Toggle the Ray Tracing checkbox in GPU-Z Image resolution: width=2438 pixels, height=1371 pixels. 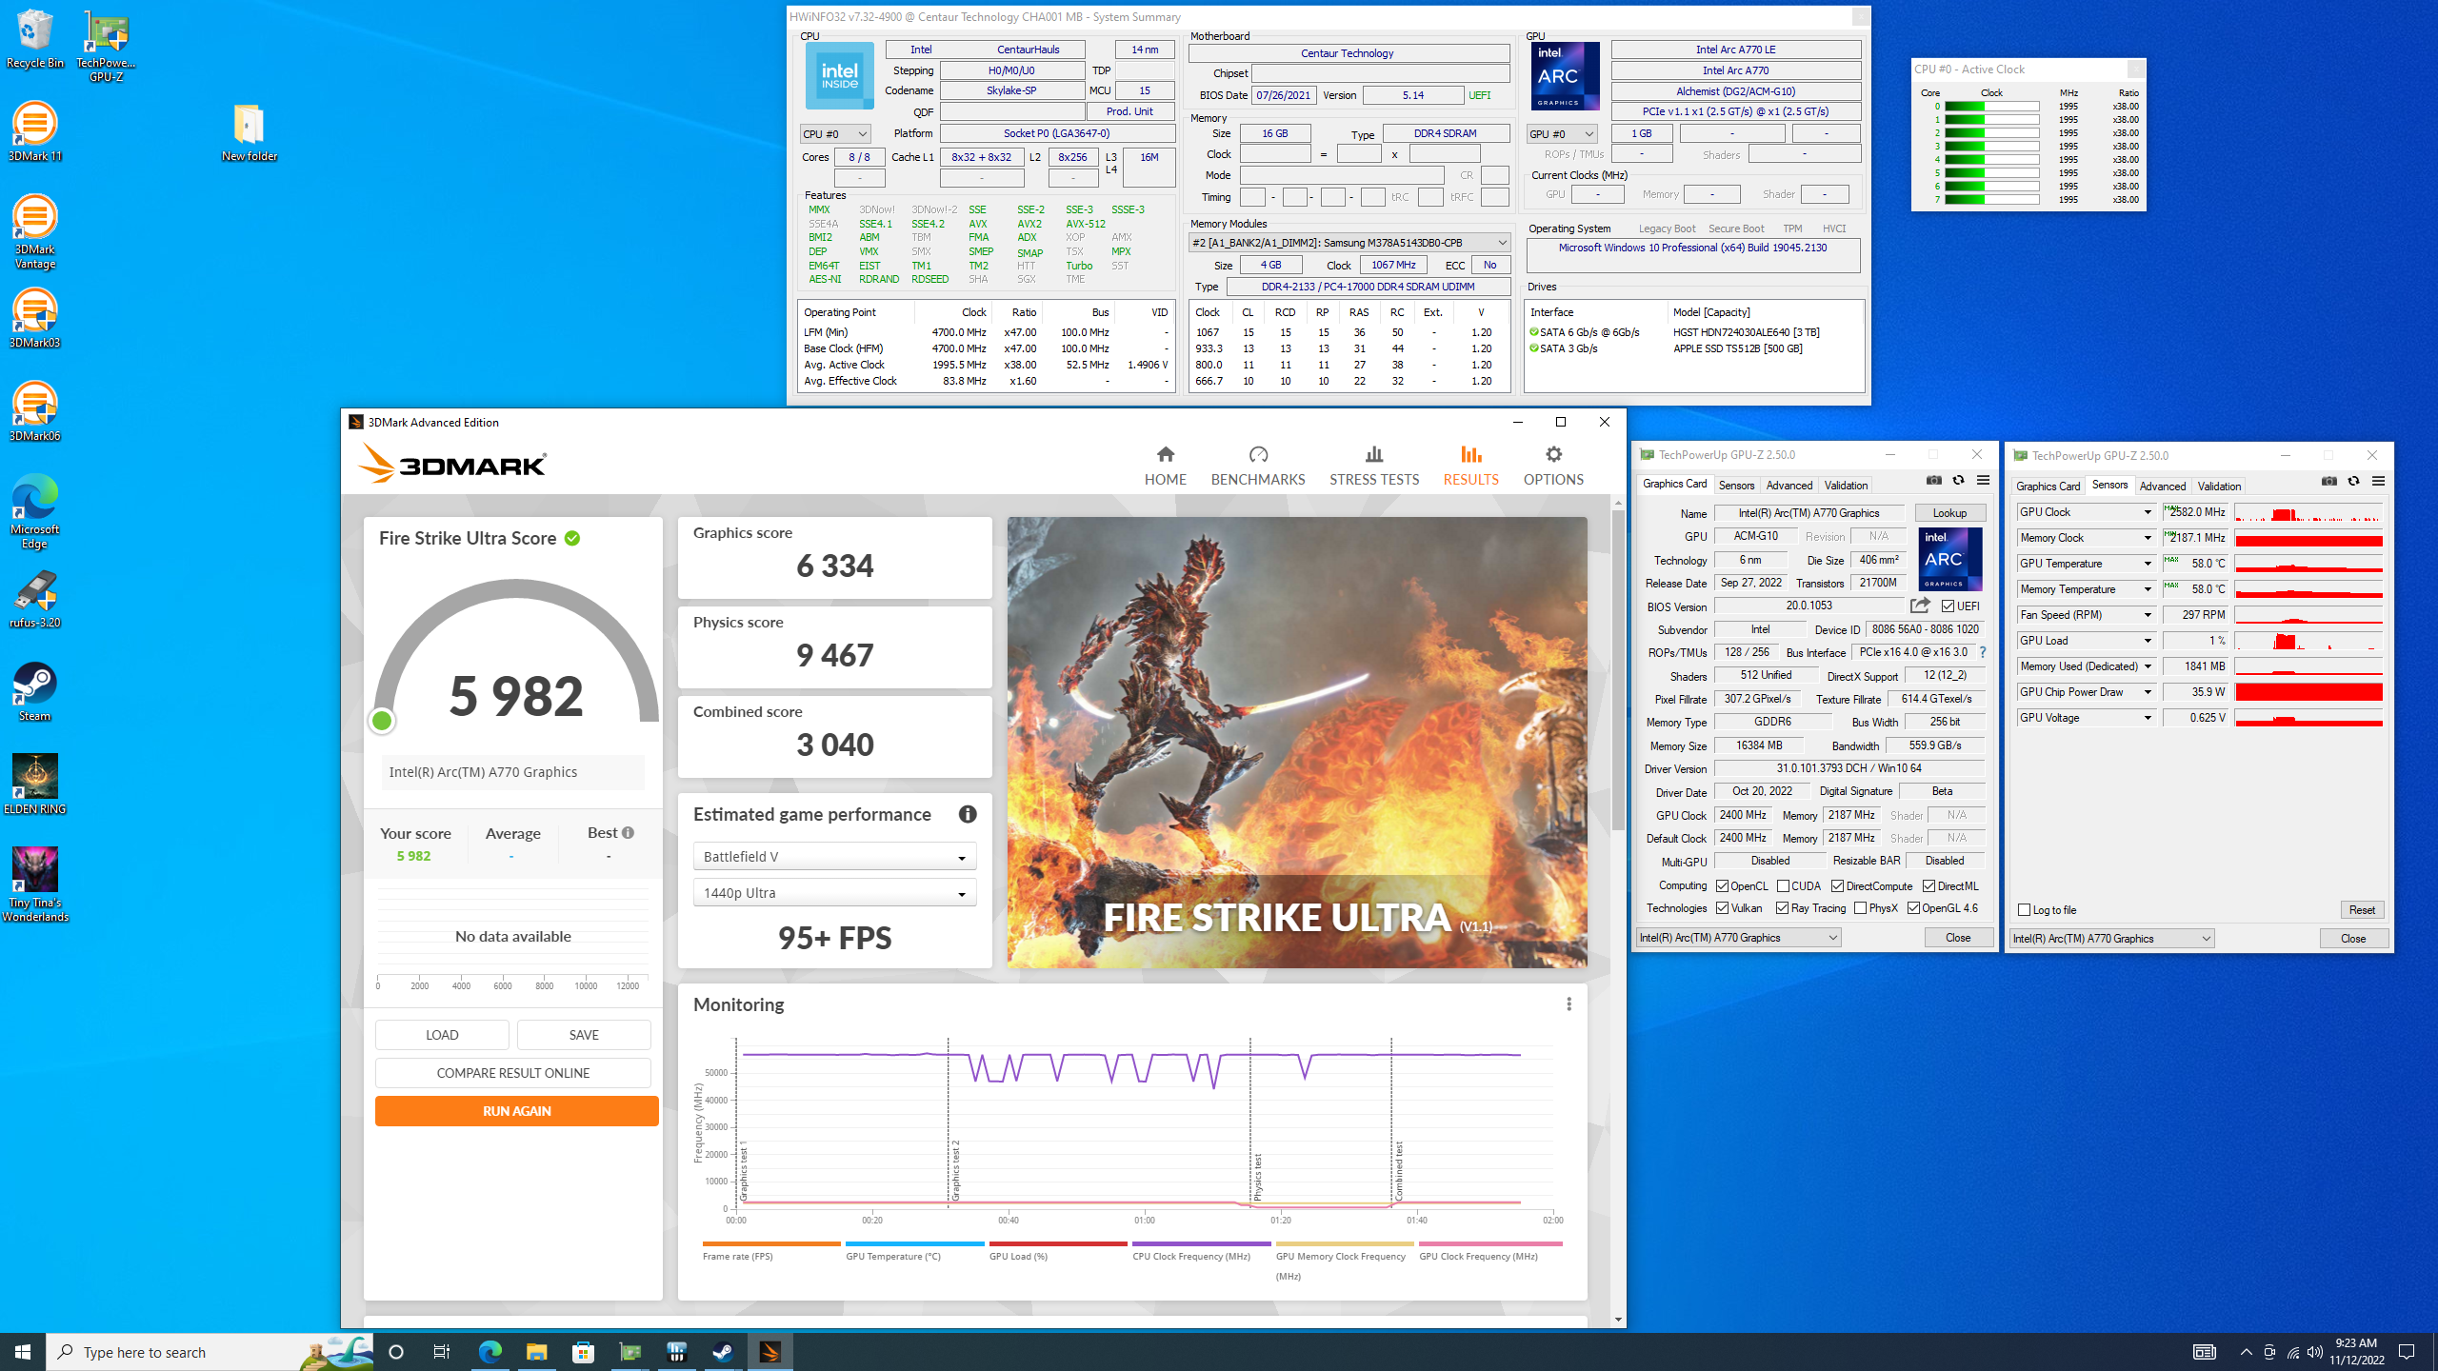pos(1782,908)
